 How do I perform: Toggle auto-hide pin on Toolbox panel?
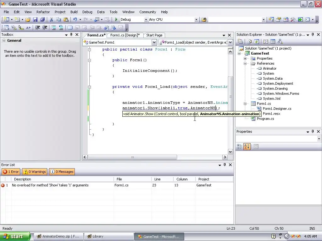[71, 35]
